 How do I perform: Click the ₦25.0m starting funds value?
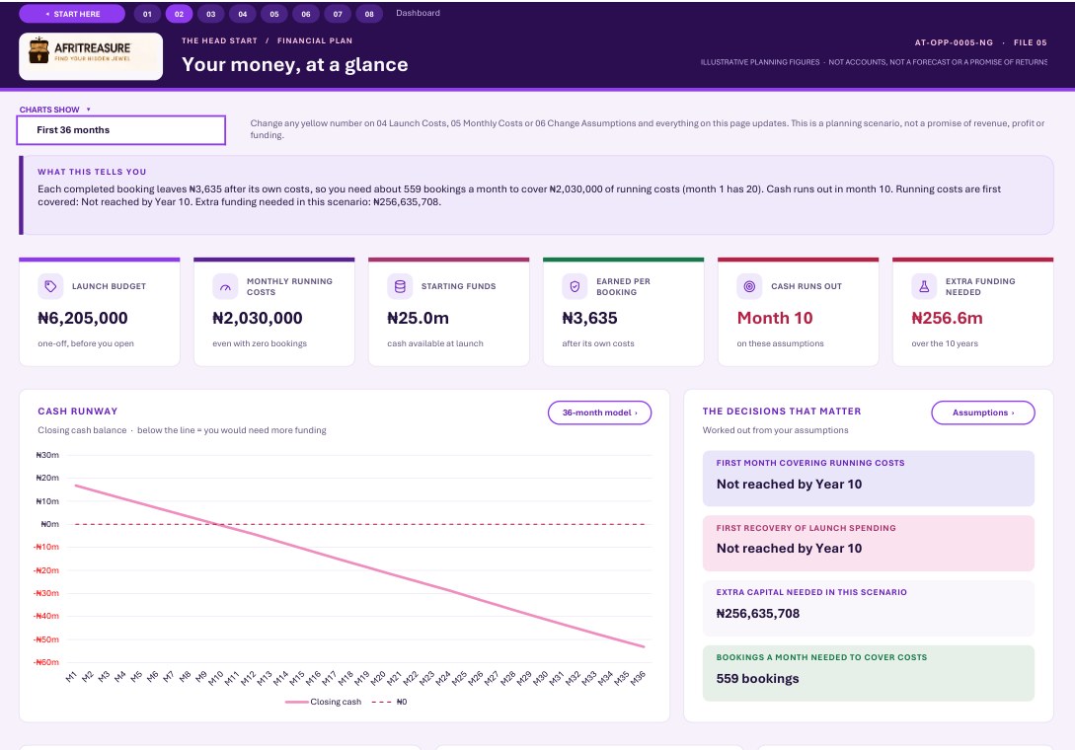pyautogui.click(x=419, y=318)
